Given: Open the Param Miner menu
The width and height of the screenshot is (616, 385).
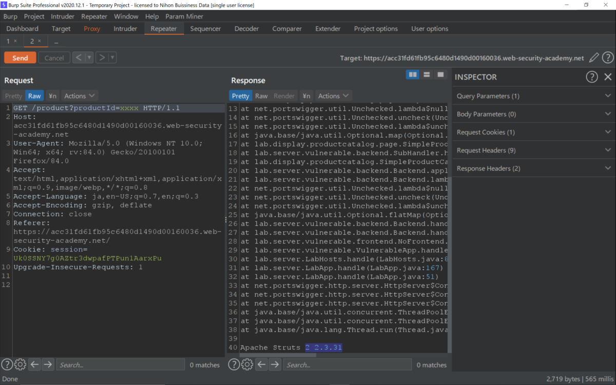Looking at the screenshot, I should pos(184,16).
